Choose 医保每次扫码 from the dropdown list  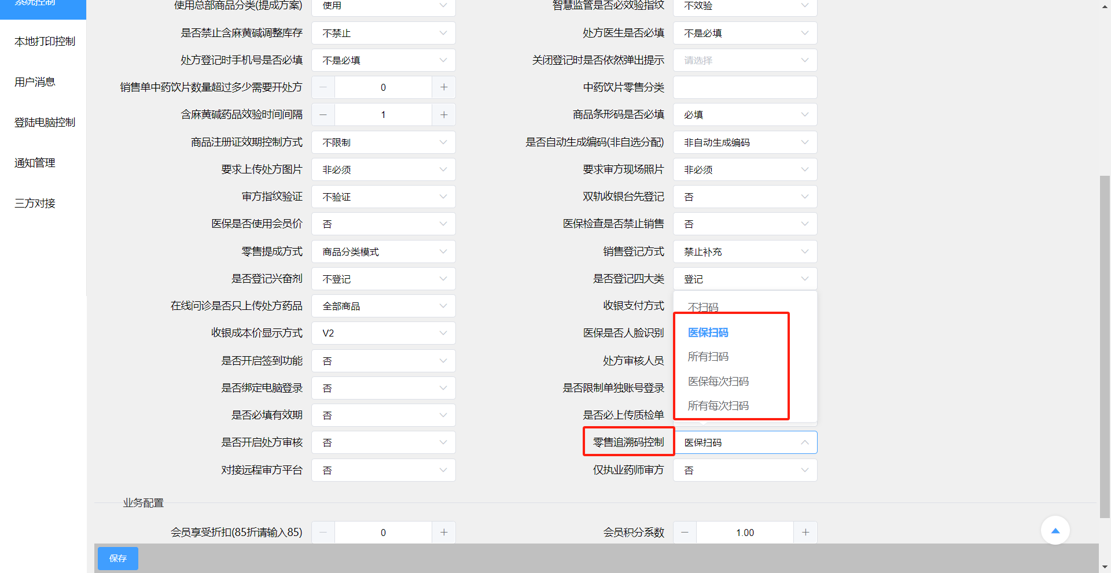point(718,381)
